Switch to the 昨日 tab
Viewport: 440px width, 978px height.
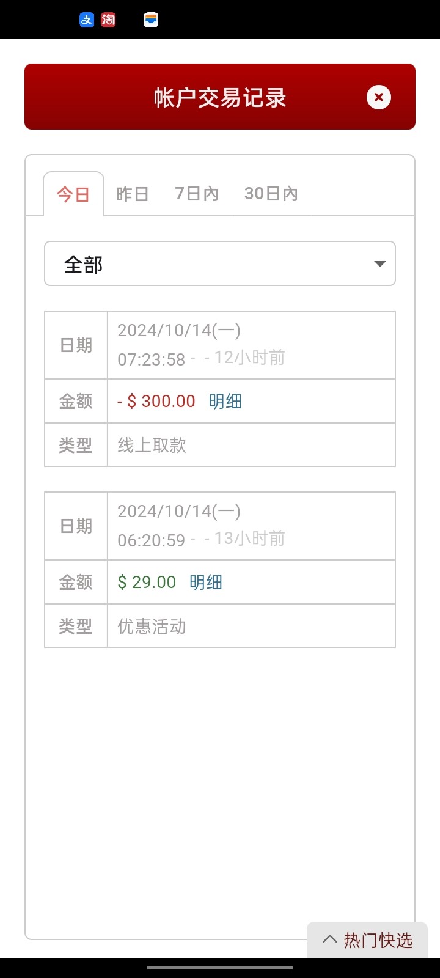[x=133, y=194]
